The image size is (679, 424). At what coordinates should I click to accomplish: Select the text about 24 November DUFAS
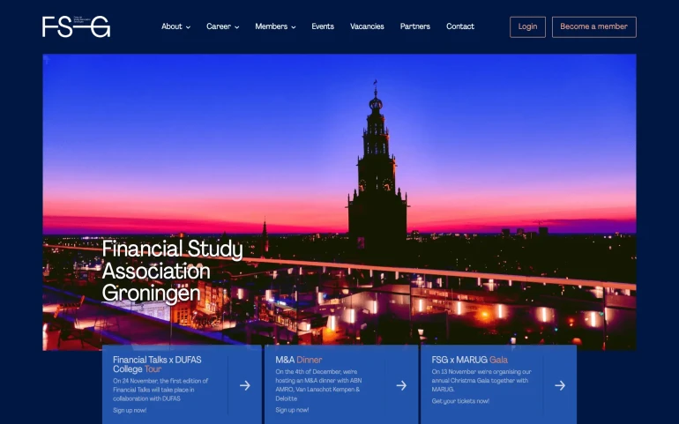(x=160, y=390)
